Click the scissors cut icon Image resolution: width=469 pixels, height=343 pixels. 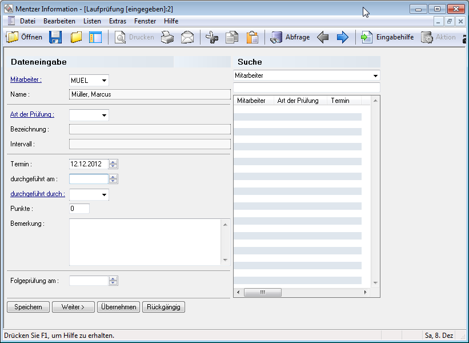coord(211,38)
